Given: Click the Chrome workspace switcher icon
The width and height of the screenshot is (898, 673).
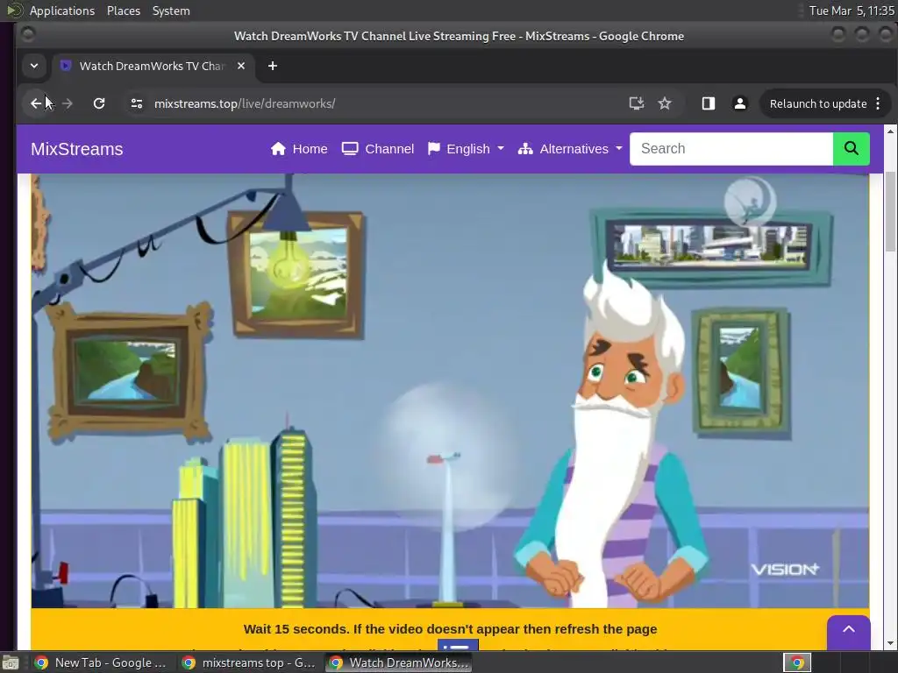Looking at the screenshot, I should click(797, 662).
